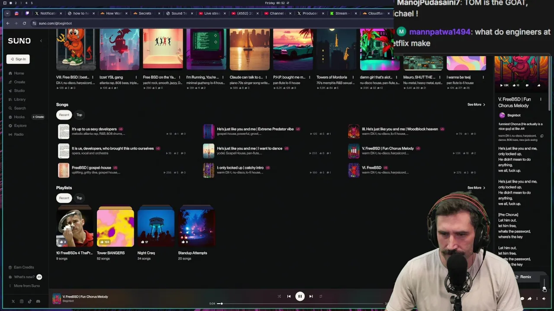
Task: Skip to the next track
Action: tap(311, 296)
